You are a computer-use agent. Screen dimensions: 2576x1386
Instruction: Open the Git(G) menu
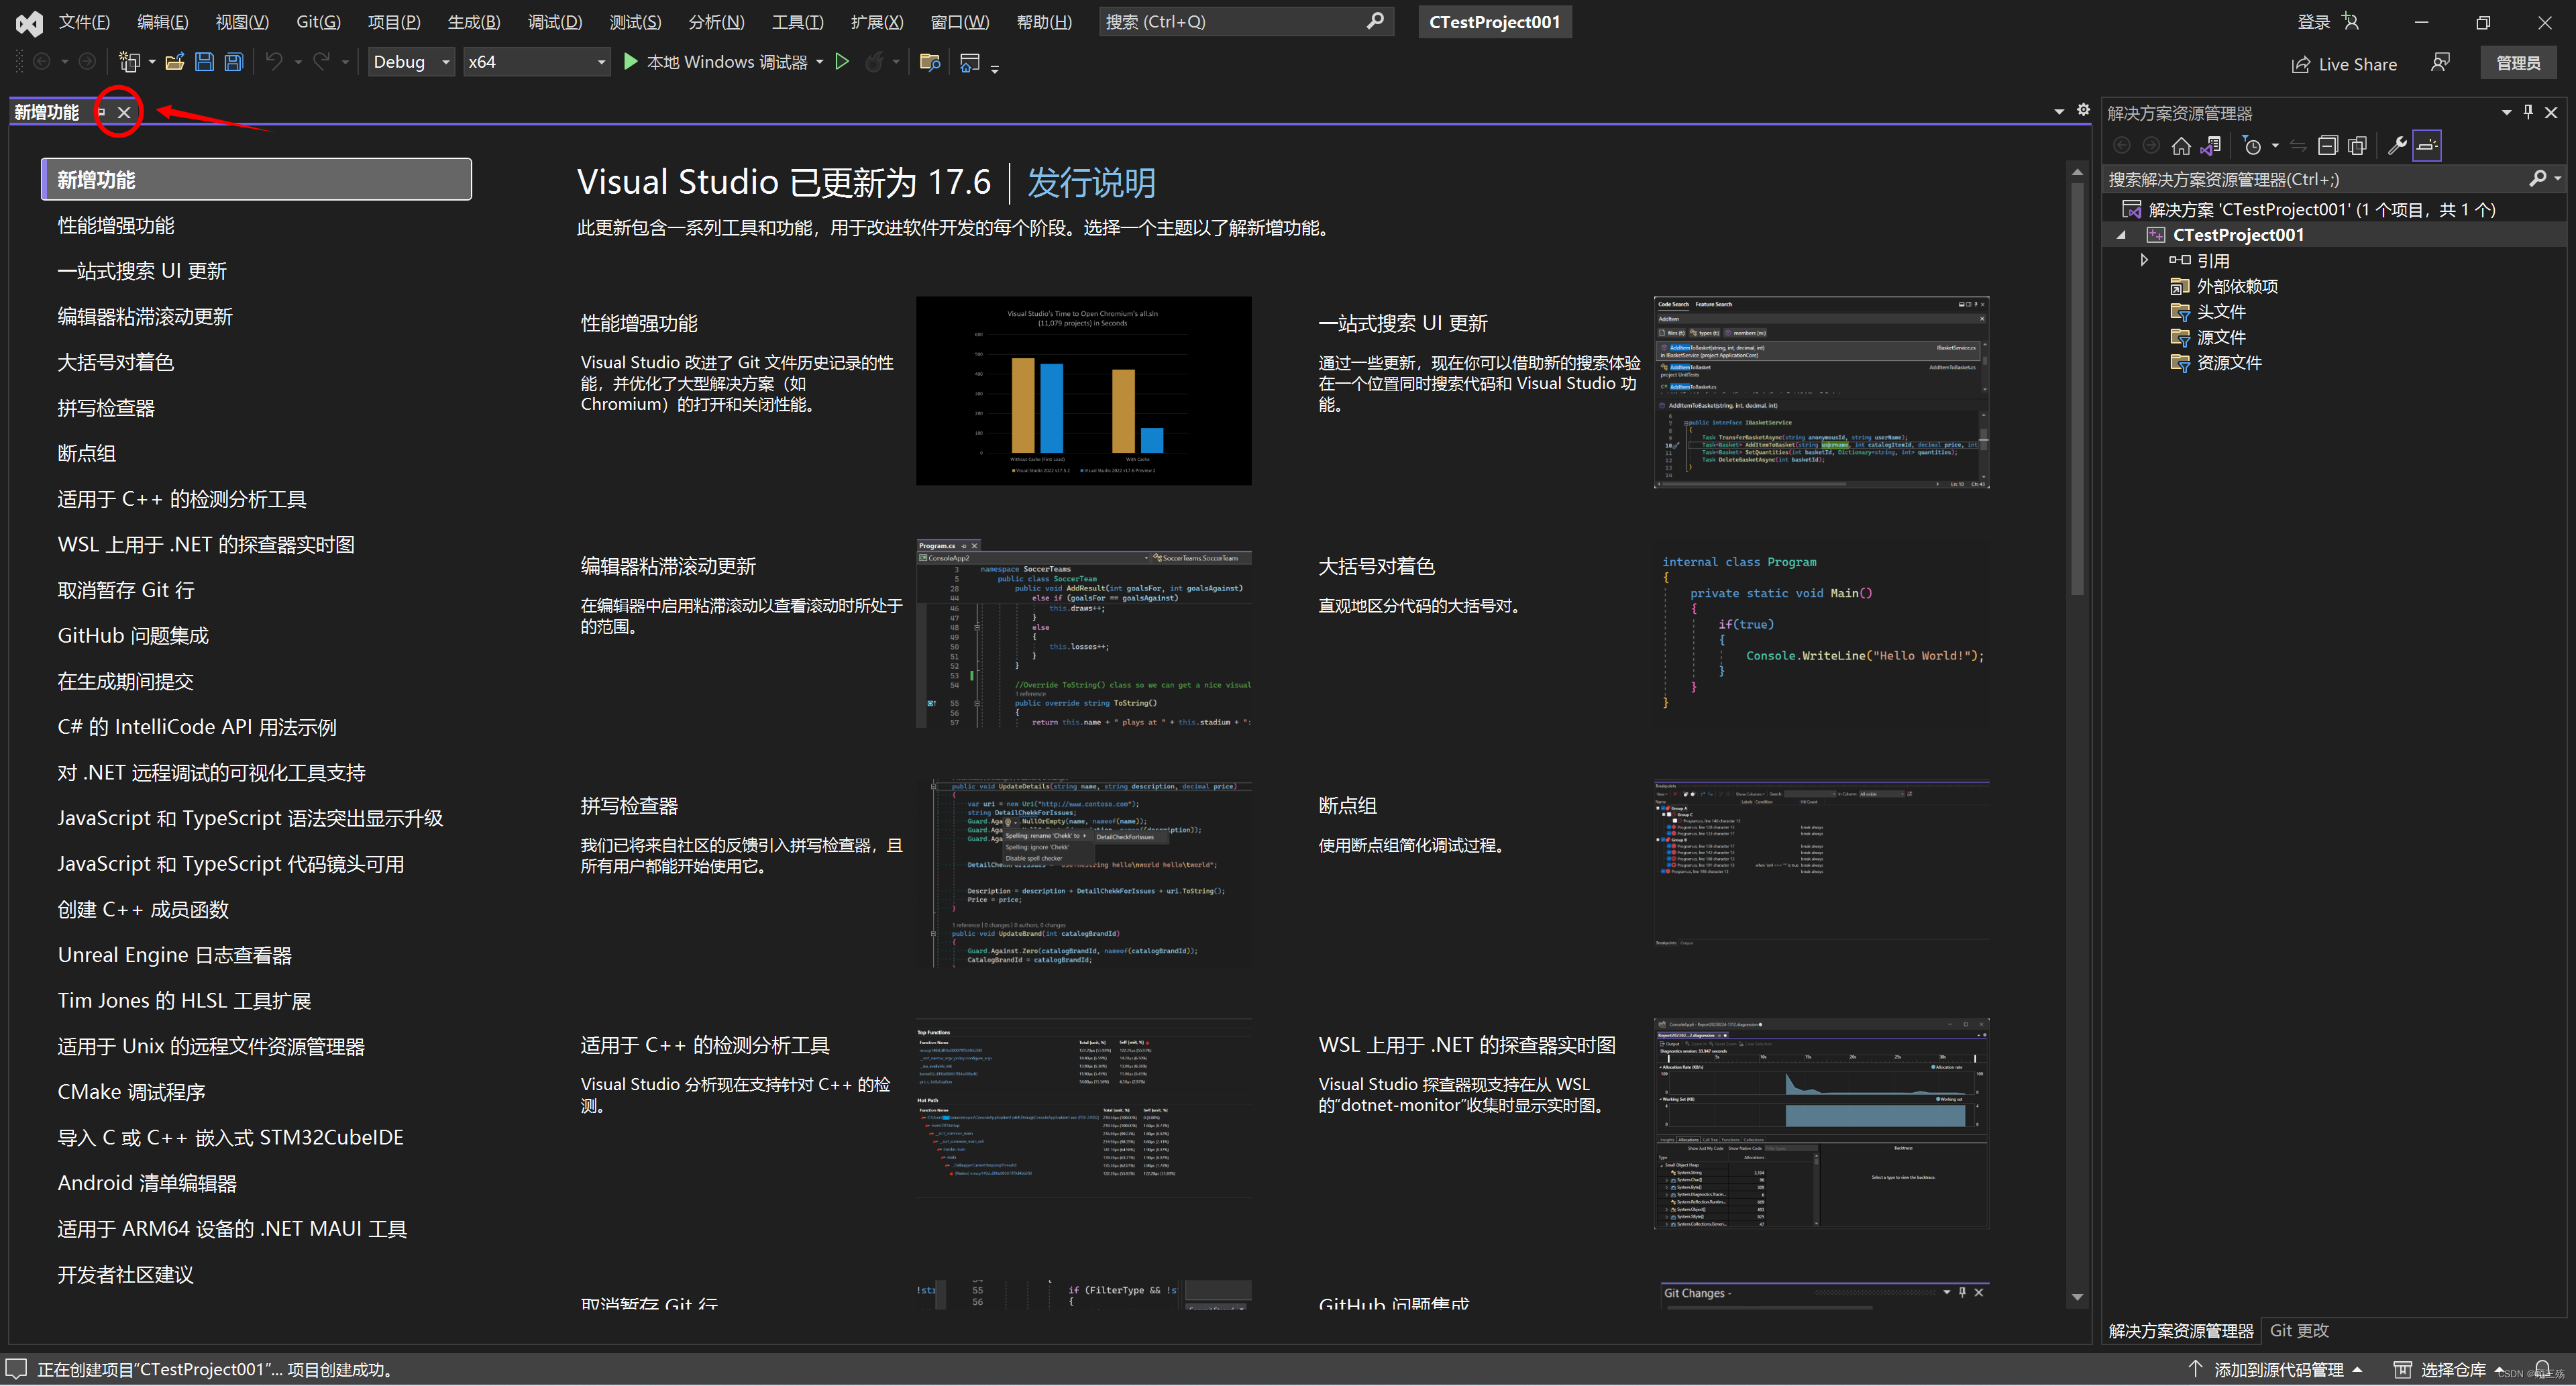point(318,22)
